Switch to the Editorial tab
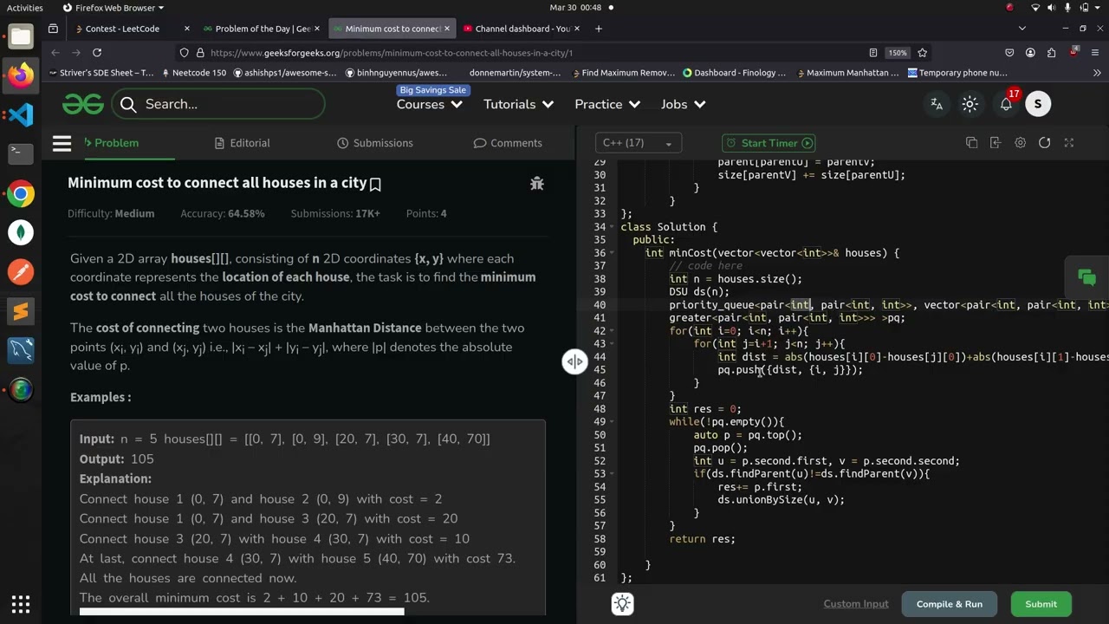Image resolution: width=1109 pixels, height=624 pixels. (x=242, y=143)
